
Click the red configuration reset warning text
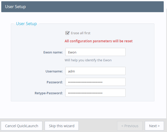[98, 41]
